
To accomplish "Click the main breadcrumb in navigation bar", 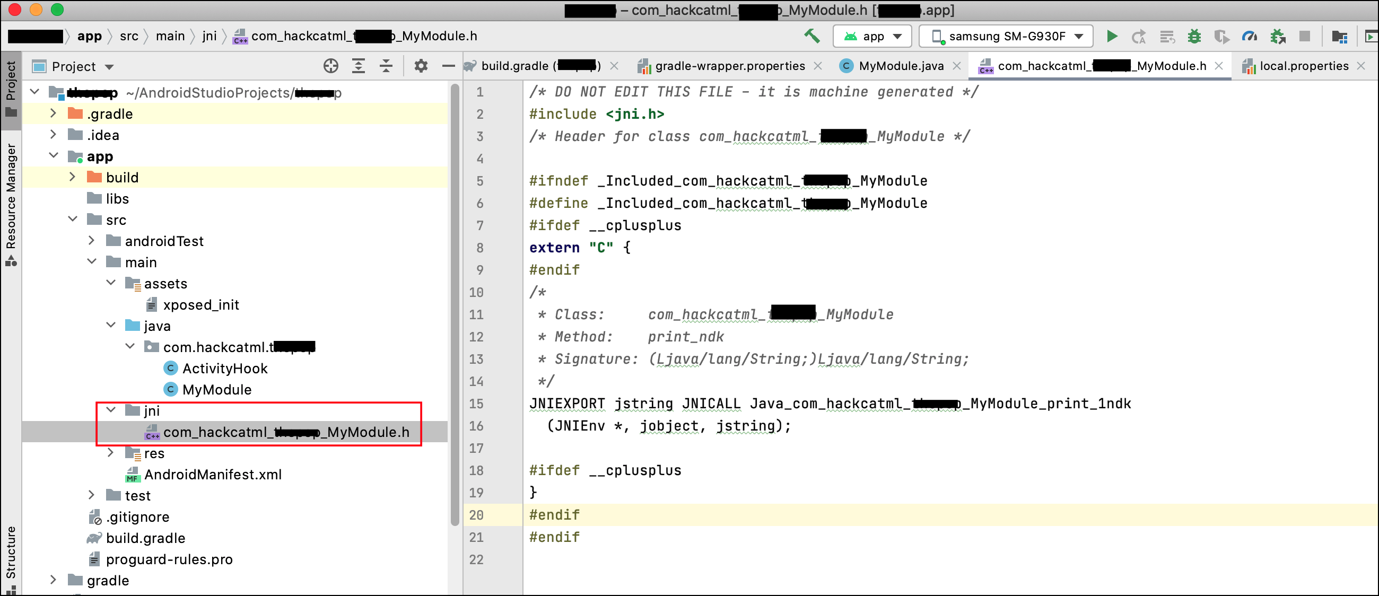I will click(x=170, y=37).
